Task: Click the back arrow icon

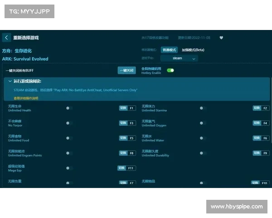Action: (x=6, y=38)
